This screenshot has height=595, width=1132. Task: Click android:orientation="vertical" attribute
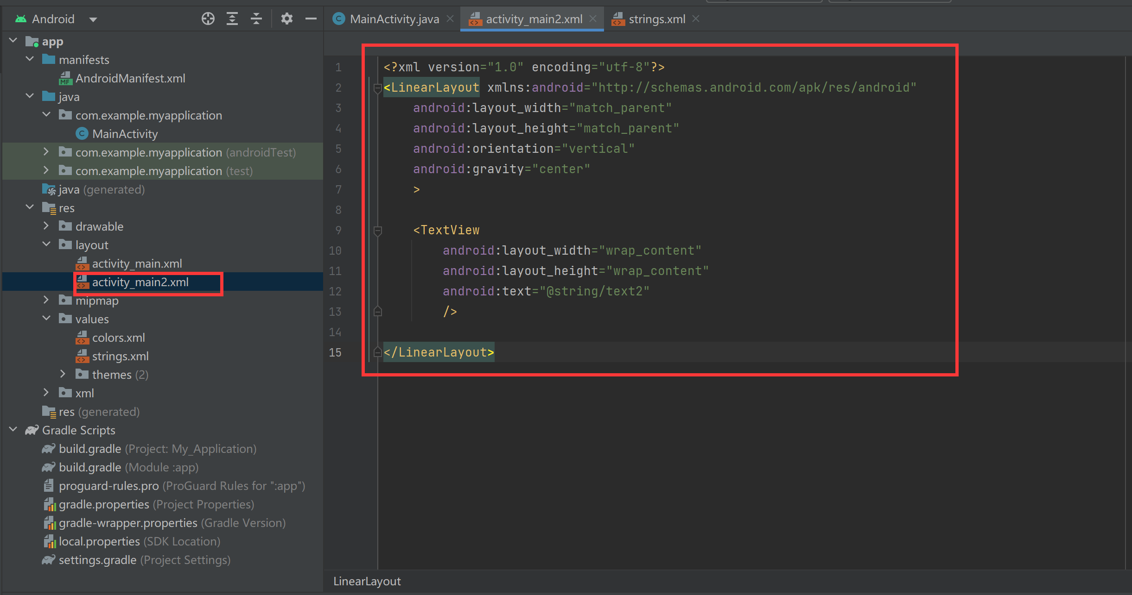tap(524, 149)
